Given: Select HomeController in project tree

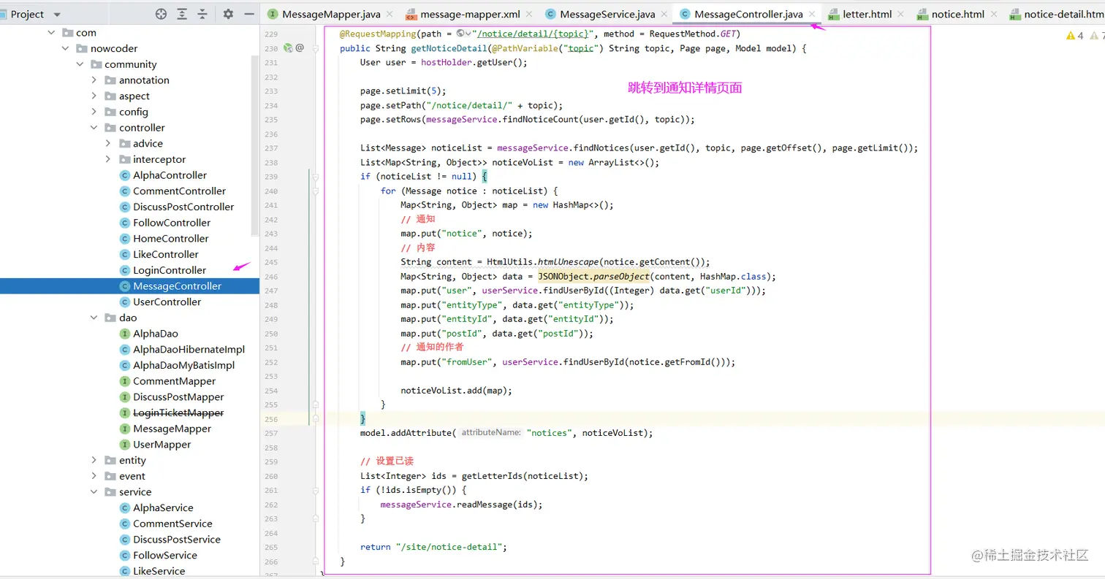Looking at the screenshot, I should click(170, 239).
